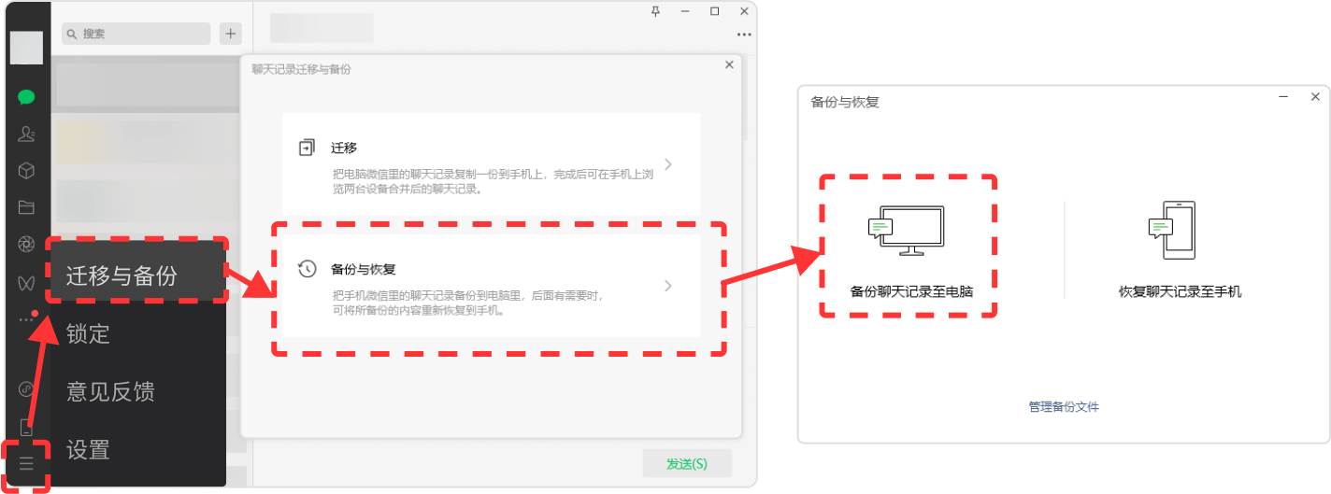This screenshot has width=1331, height=494.
Task: Click the phone restore icon
Action: point(1172,231)
